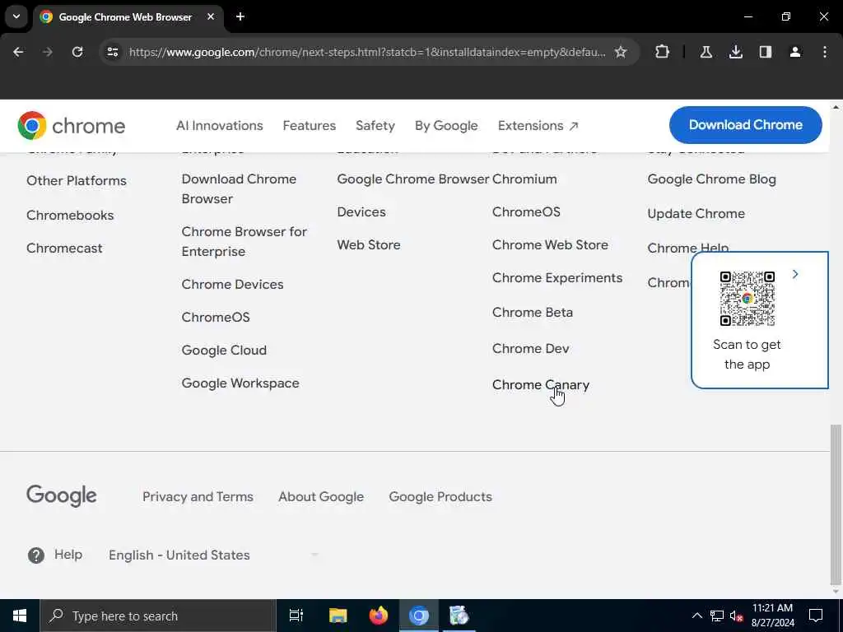Bookmark this page with the star icon
Image resolution: width=843 pixels, height=632 pixels.
tap(621, 52)
